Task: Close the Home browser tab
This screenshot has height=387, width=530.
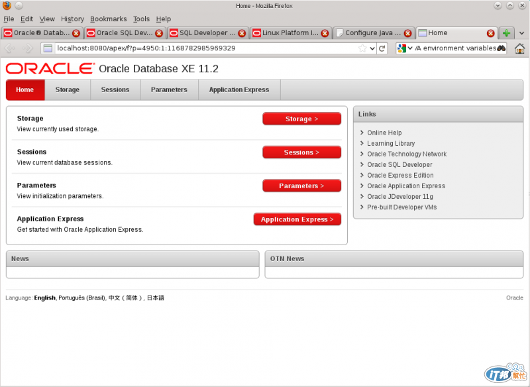Action: [491, 33]
